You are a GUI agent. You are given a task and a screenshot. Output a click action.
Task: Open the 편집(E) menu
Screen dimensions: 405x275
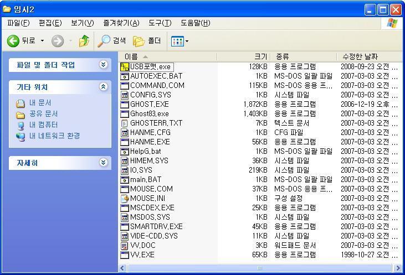(50, 23)
